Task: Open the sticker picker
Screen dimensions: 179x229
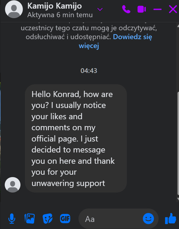Action: click(x=47, y=219)
